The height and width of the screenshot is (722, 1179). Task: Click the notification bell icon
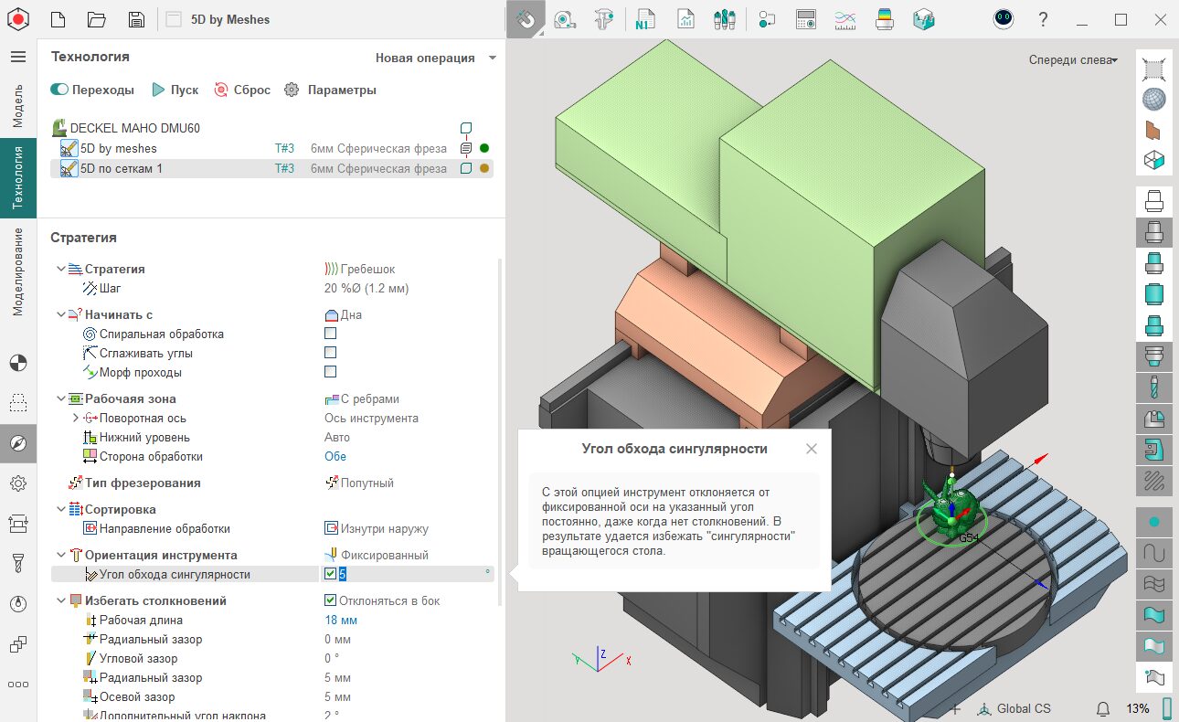point(1103,708)
